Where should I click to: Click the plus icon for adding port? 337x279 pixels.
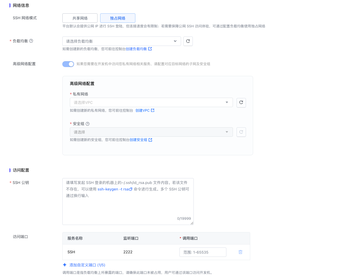[65, 265]
